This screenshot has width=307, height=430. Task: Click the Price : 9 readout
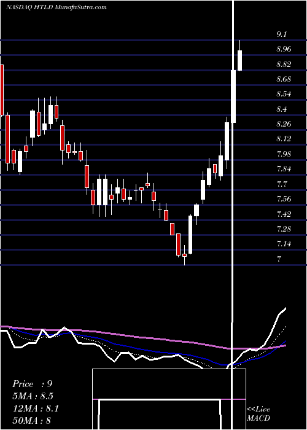tap(33, 384)
